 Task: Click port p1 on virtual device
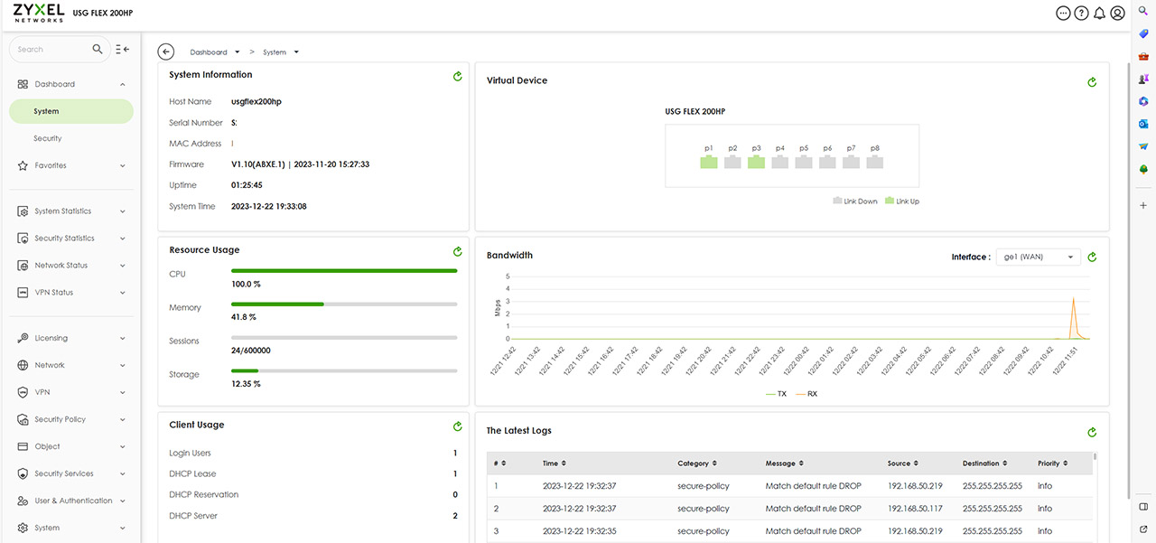[709, 162]
